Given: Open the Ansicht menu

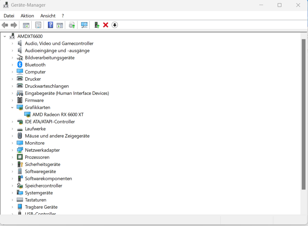Looking at the screenshot, I should coord(48,16).
